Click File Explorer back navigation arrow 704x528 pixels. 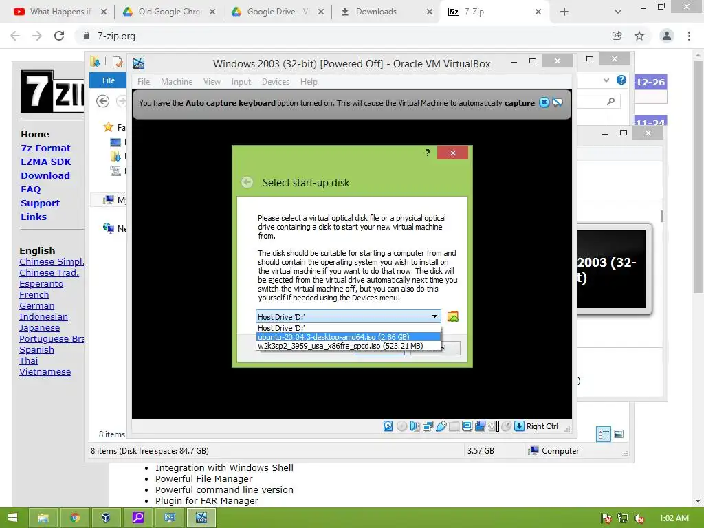103,101
